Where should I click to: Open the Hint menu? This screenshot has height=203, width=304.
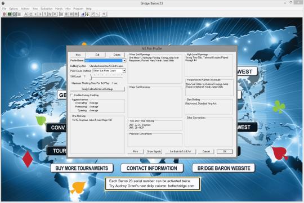68,9
